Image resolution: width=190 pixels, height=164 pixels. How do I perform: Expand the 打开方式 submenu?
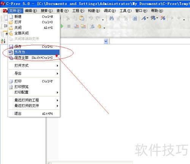click(57, 66)
